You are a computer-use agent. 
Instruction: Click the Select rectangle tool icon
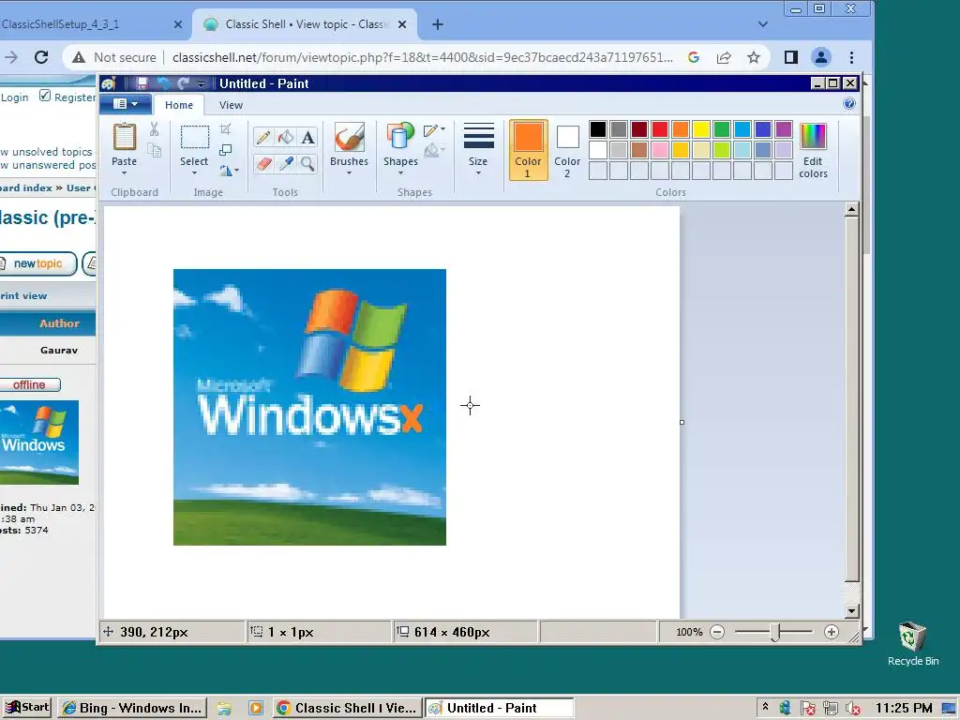[x=195, y=137]
